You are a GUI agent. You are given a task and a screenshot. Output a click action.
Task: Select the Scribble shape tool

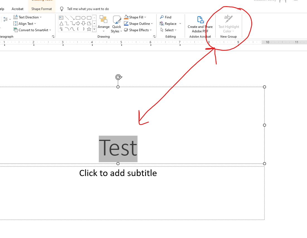tap(61, 29)
